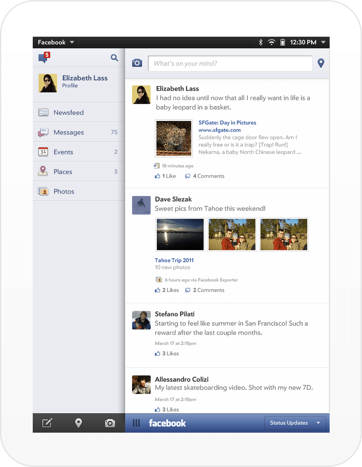Click Stefano Pilati name in feed
This screenshot has height=467, width=362.
click(174, 314)
